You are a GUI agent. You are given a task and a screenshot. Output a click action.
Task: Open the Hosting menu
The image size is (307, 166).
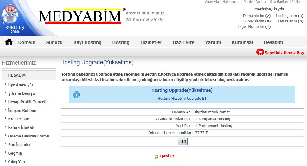point(121,42)
